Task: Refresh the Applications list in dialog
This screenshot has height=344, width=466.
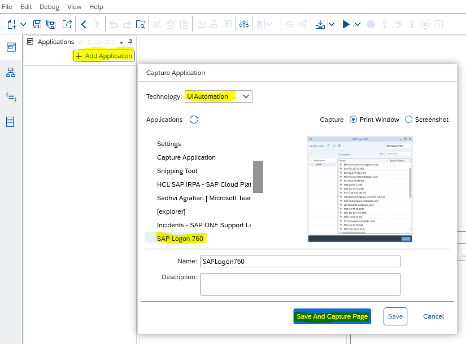Action: point(194,120)
